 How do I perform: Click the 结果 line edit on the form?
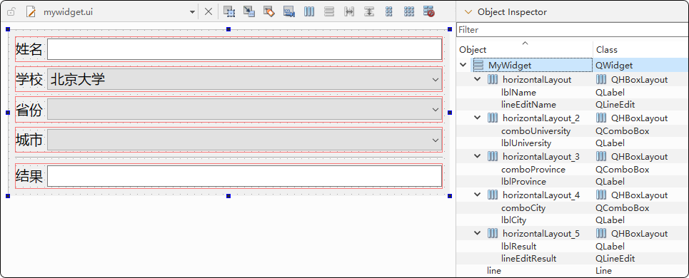click(x=244, y=176)
